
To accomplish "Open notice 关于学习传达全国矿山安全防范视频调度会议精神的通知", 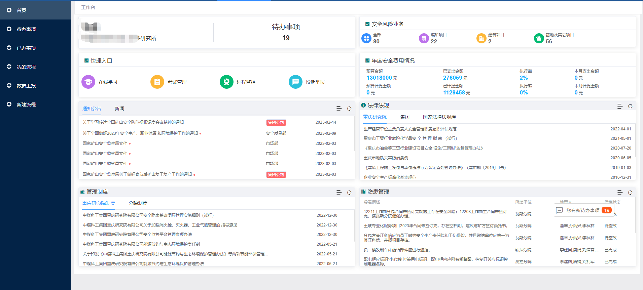I will click(133, 122).
